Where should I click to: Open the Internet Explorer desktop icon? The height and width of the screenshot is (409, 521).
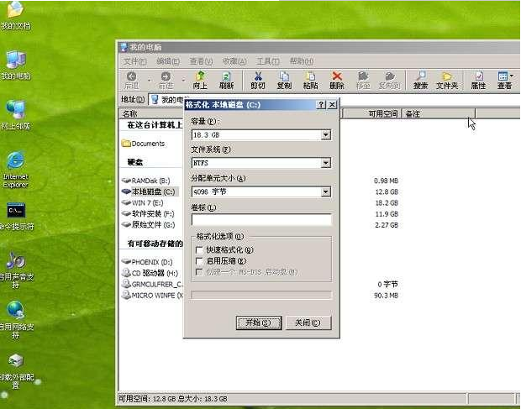pos(15,165)
